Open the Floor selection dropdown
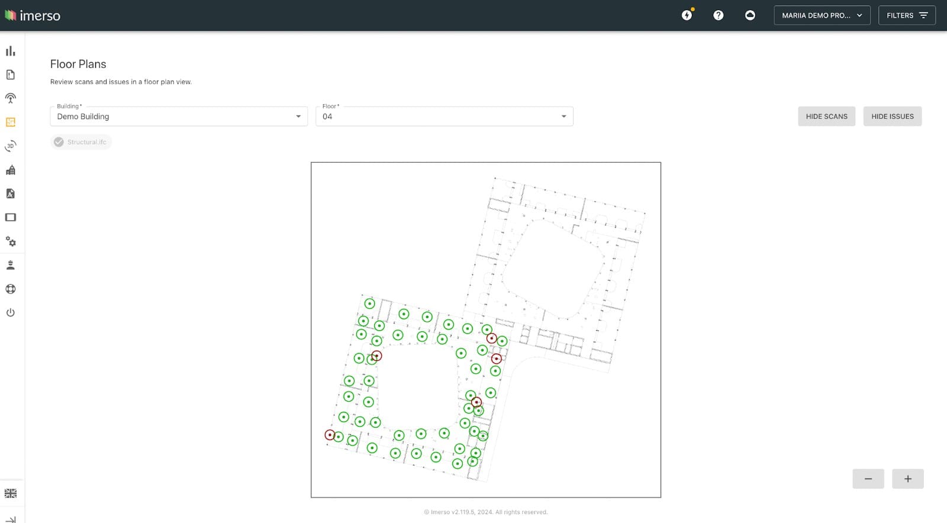Screen dimensions: 947x523 pos(444,117)
